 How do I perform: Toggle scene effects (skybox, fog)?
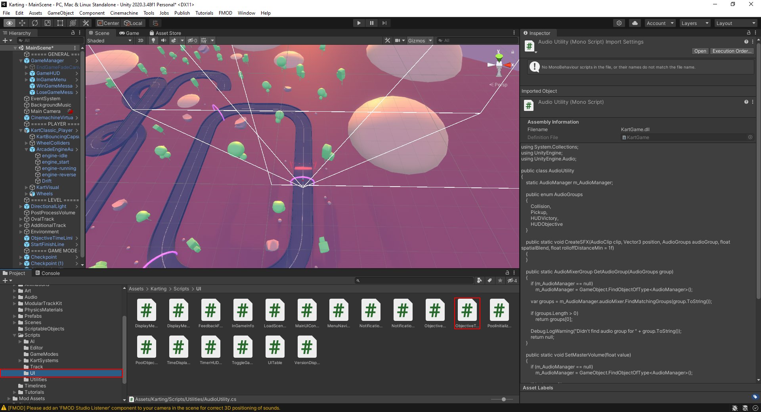pos(174,40)
